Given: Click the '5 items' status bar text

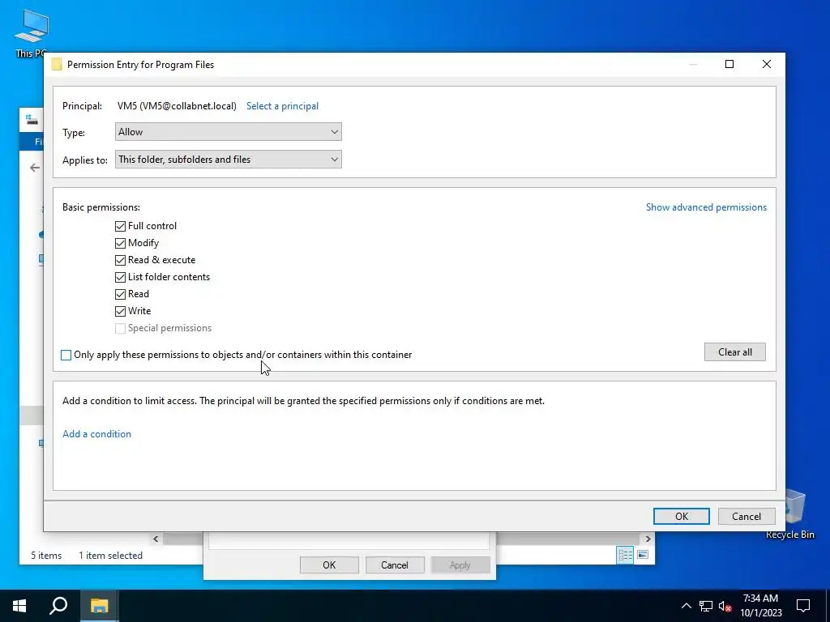Looking at the screenshot, I should coord(46,556).
